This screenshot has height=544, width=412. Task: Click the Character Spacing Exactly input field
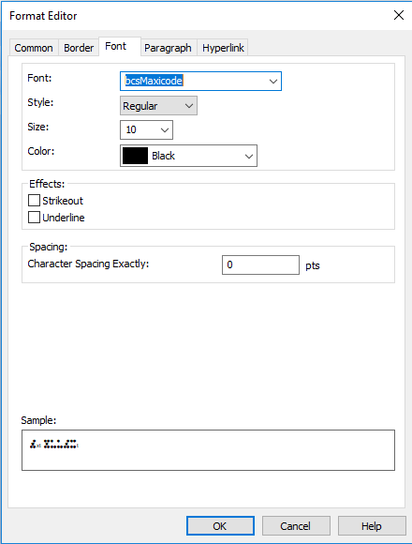tap(260, 265)
